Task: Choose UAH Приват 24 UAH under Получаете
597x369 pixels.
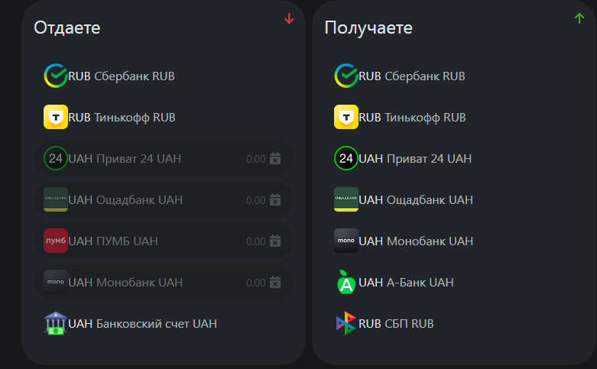Action: coord(454,158)
